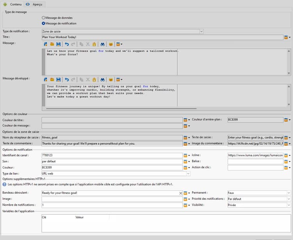
Task: Click the info icon beside the HTTPv1 options note
Action: click(4, 184)
